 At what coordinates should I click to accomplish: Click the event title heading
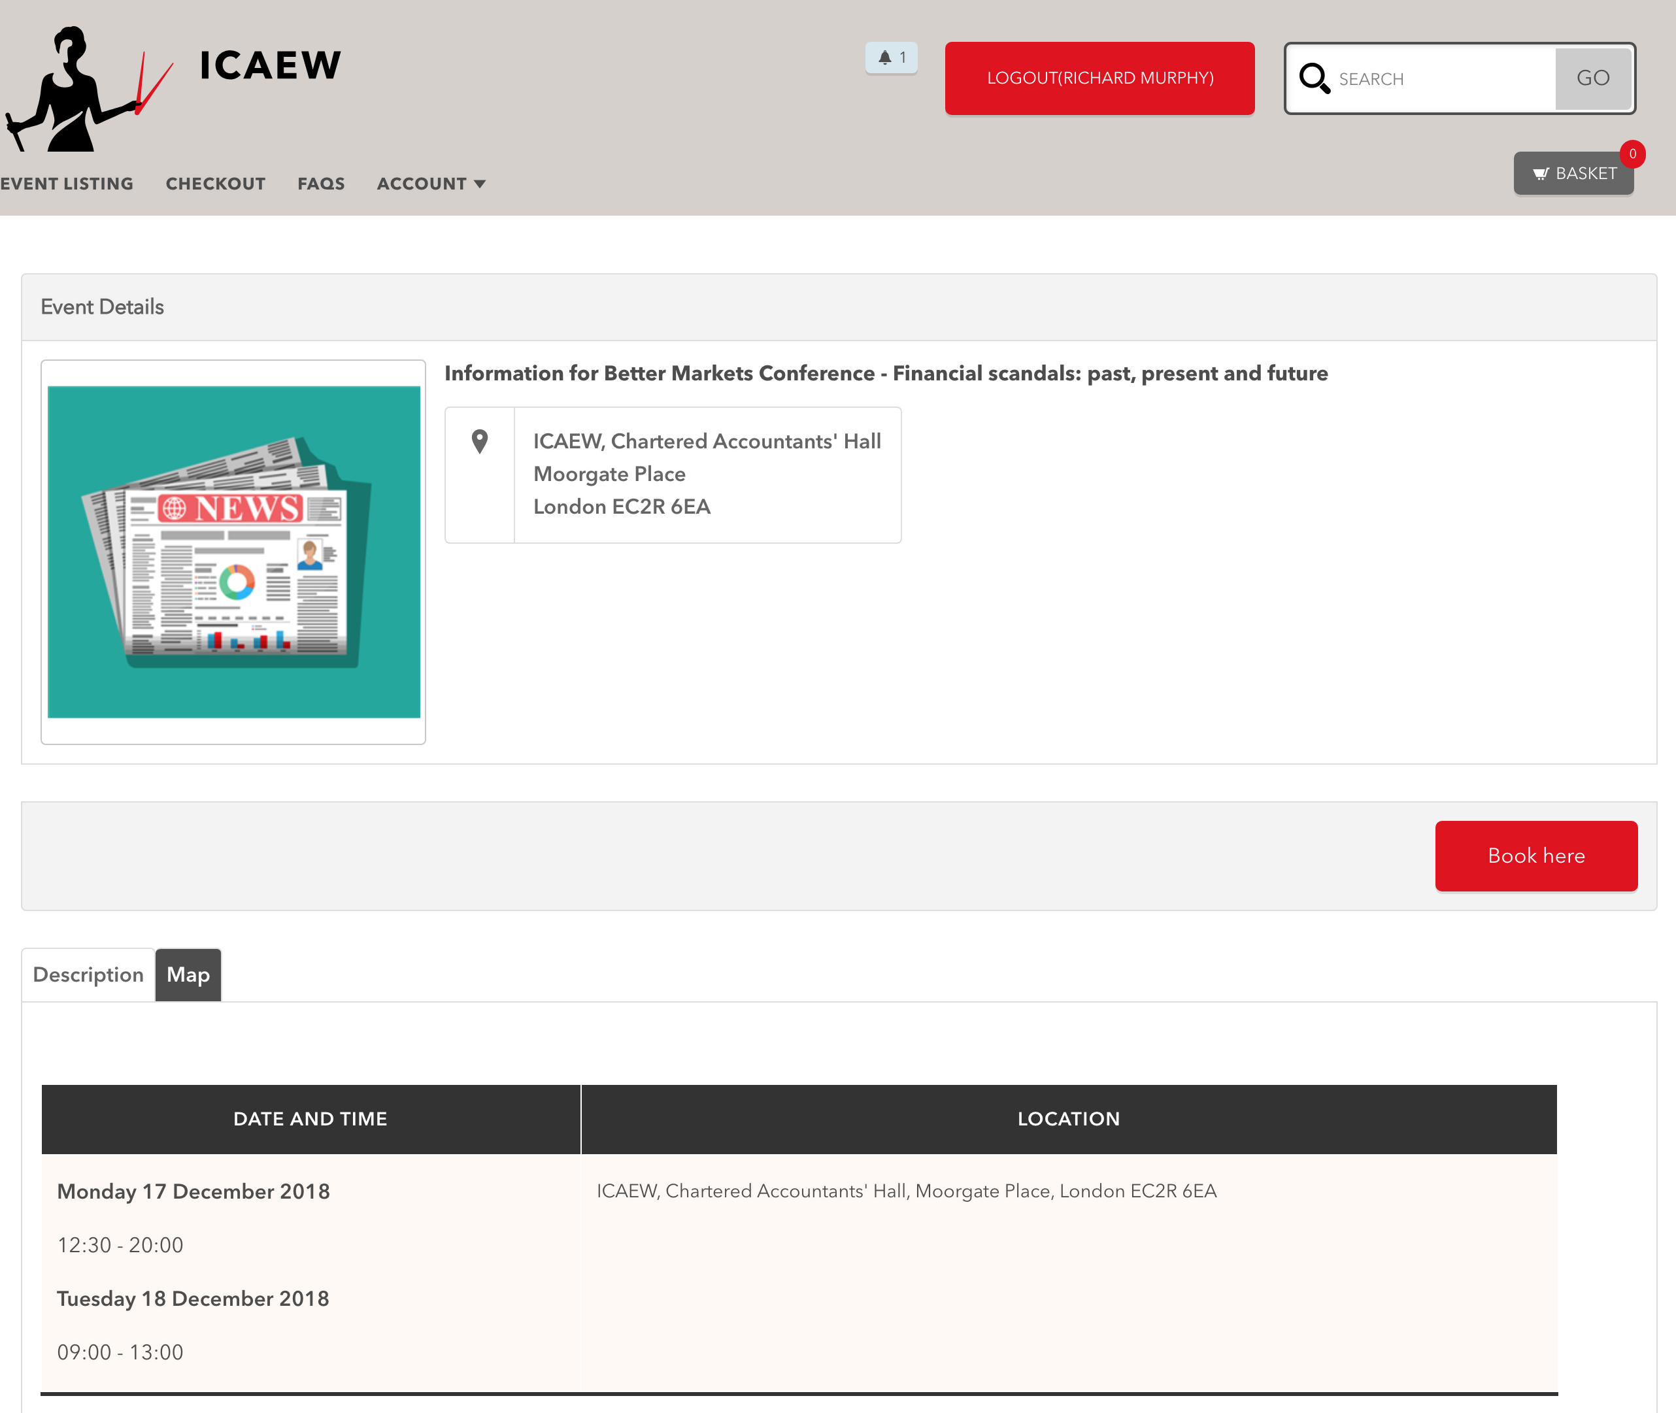click(x=885, y=373)
